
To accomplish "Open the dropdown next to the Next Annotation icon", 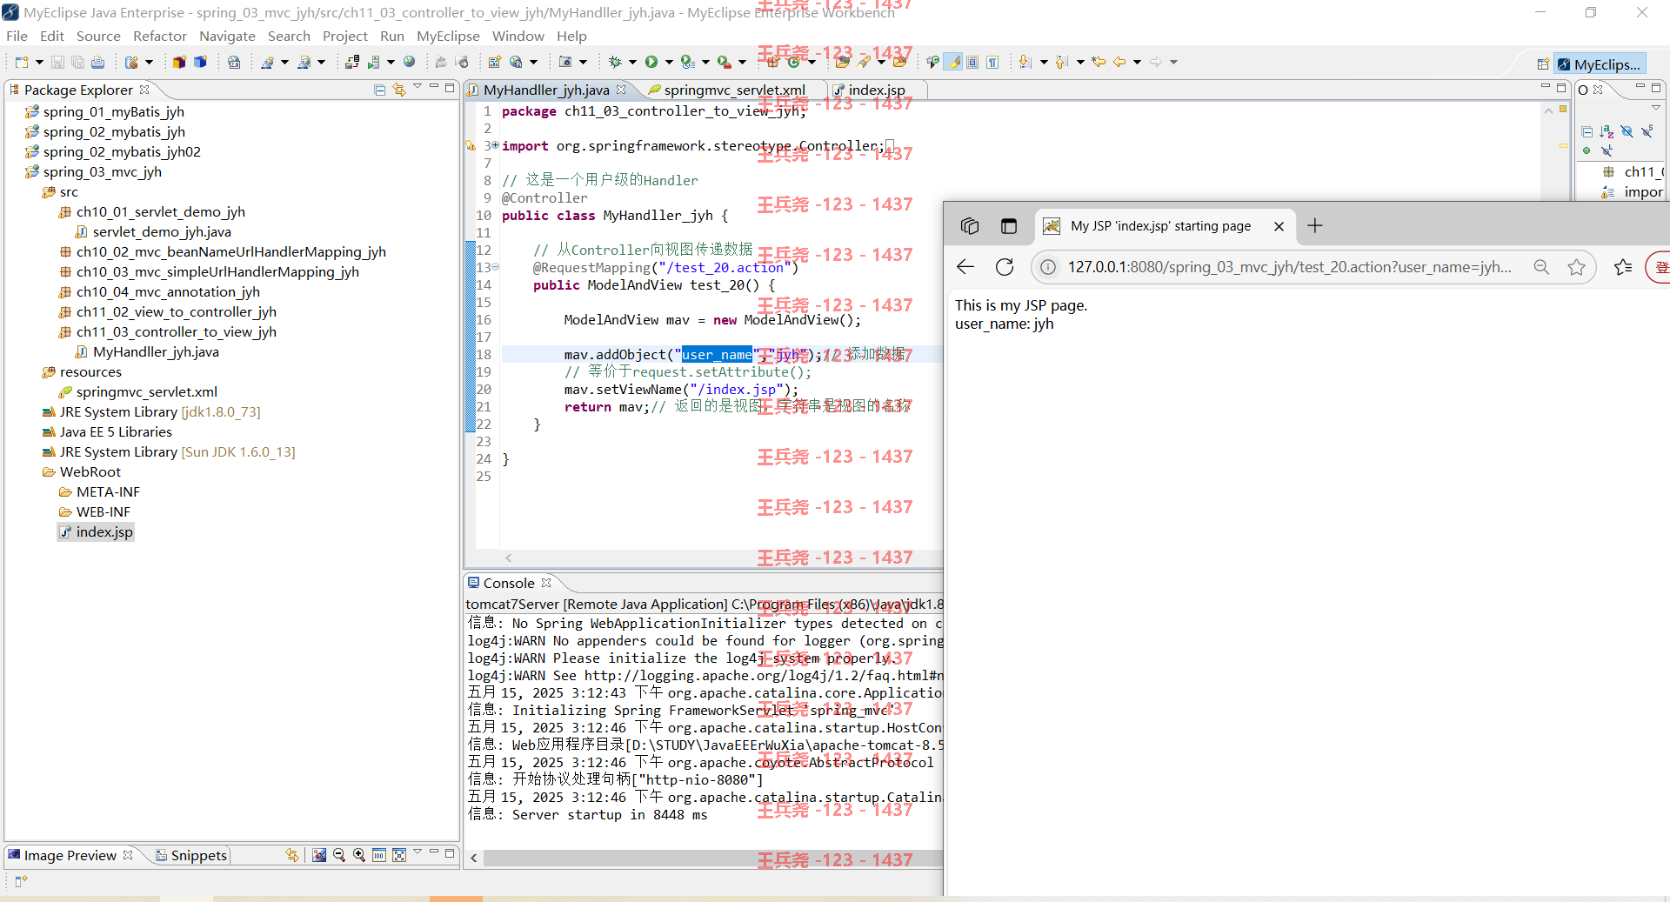I will 1044,62.
